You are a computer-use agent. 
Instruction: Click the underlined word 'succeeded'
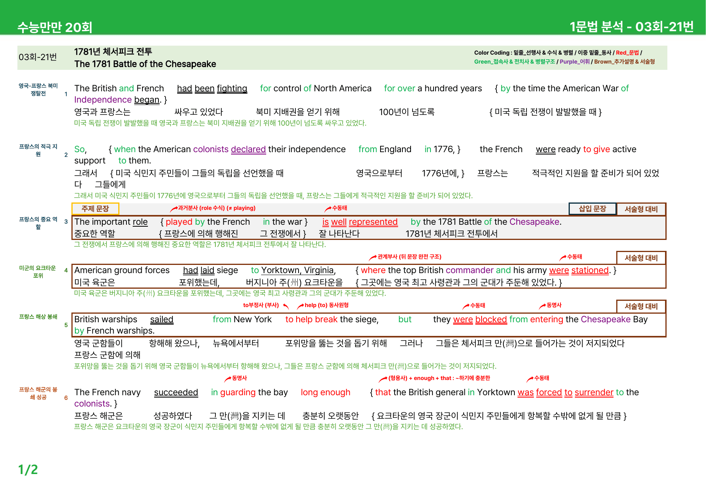(176, 392)
